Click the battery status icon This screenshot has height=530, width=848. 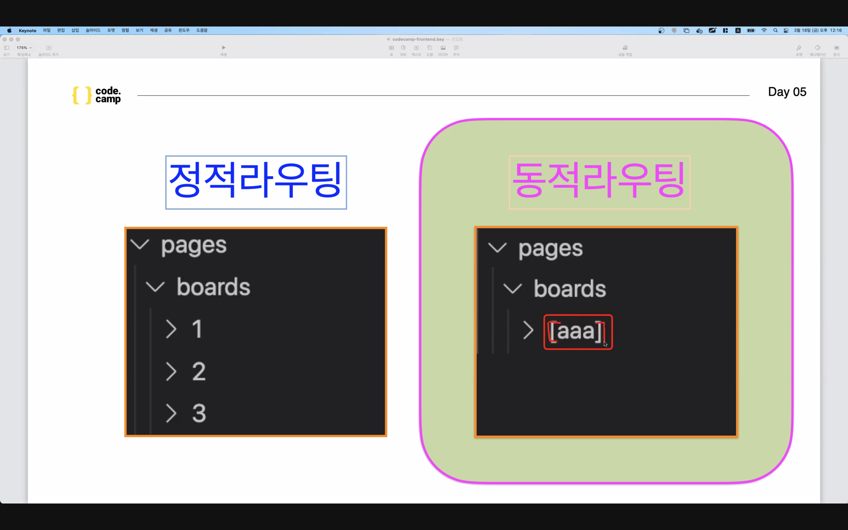751,31
